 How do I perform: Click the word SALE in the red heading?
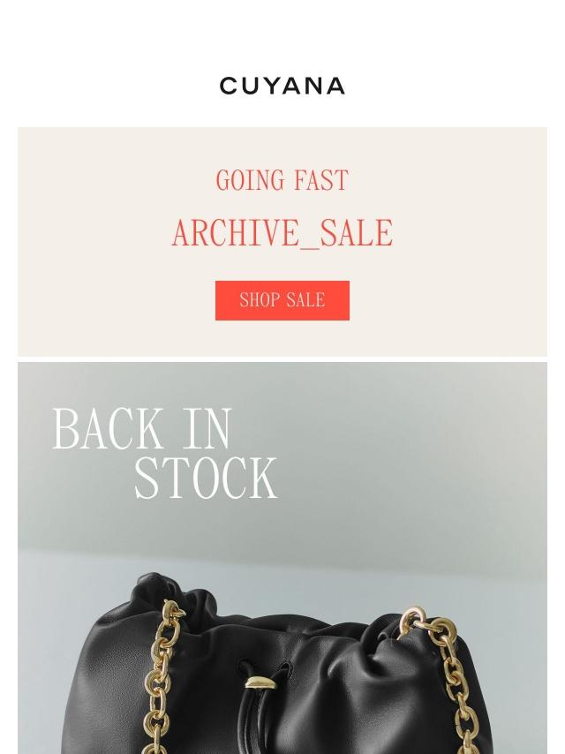pyautogui.click(x=357, y=233)
